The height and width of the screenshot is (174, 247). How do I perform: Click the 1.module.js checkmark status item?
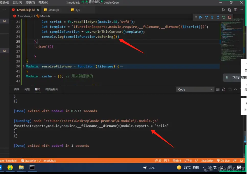coord(47,161)
